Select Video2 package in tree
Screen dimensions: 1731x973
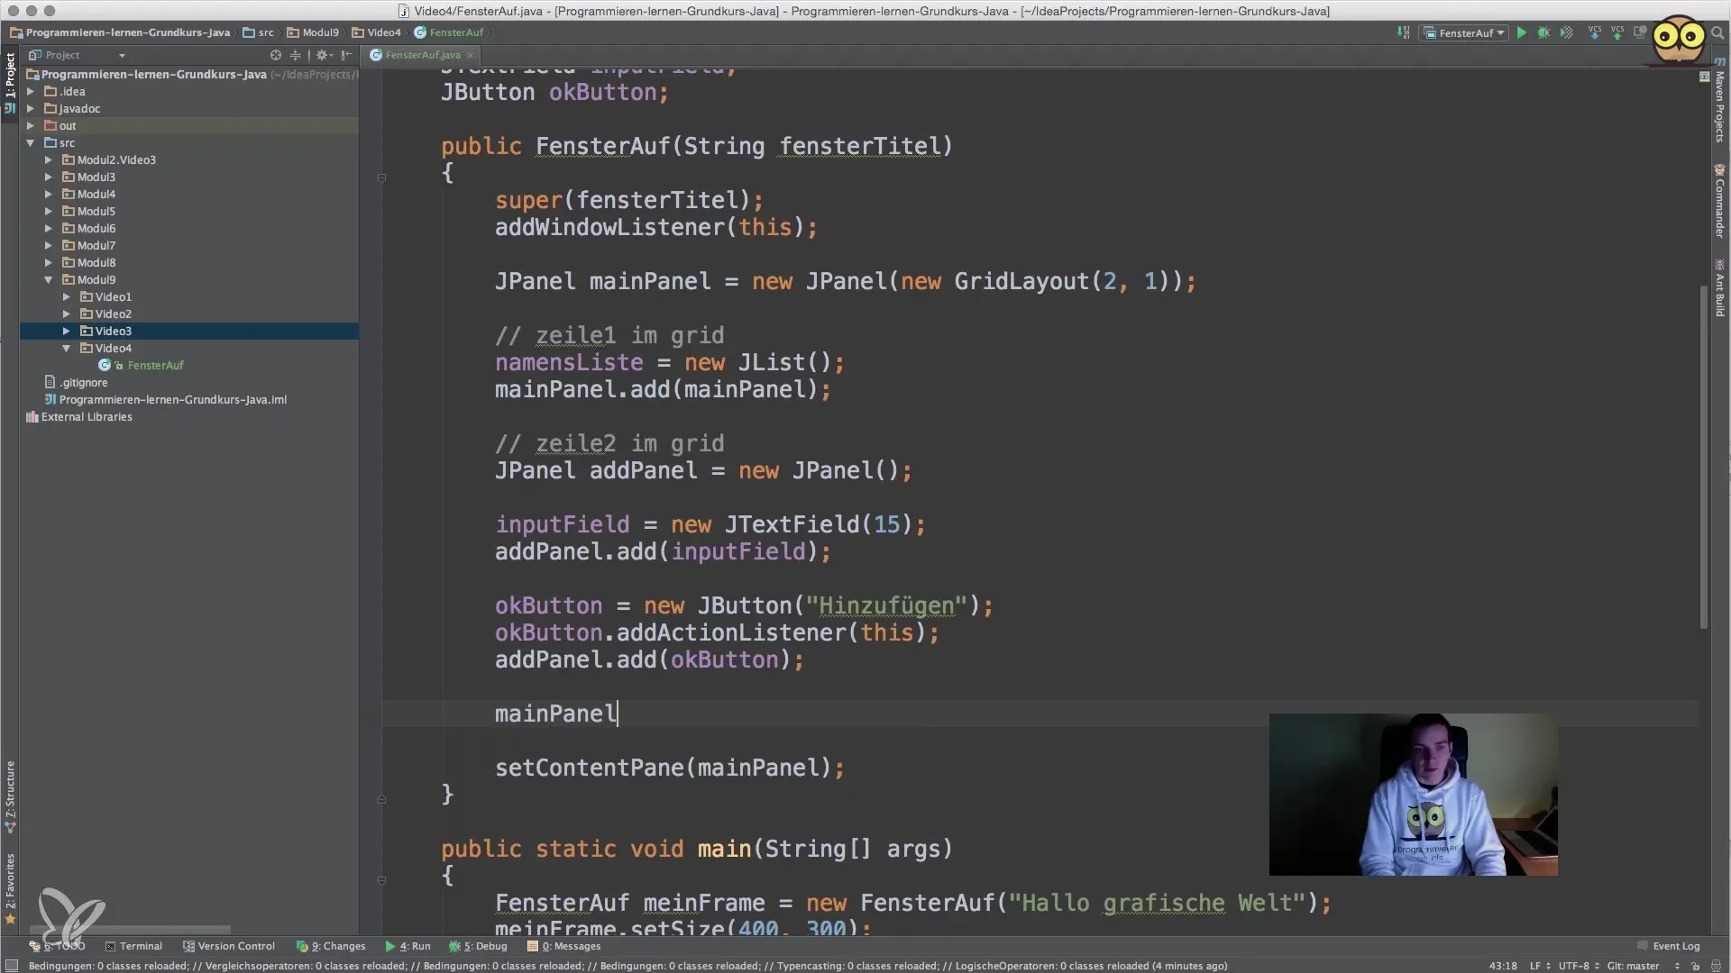113,314
